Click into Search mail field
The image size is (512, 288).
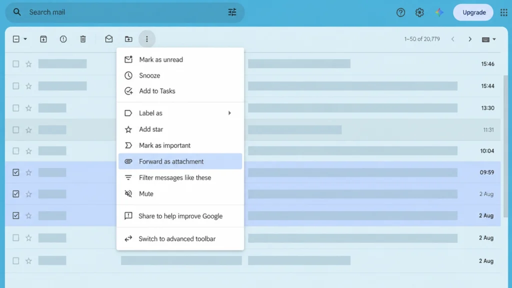click(x=124, y=12)
